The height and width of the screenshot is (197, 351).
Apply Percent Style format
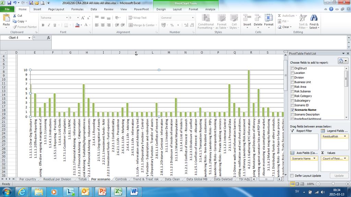coord(172,25)
